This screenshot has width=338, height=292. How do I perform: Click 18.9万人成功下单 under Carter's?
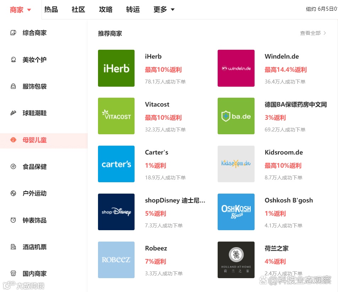pyautogui.click(x=165, y=178)
